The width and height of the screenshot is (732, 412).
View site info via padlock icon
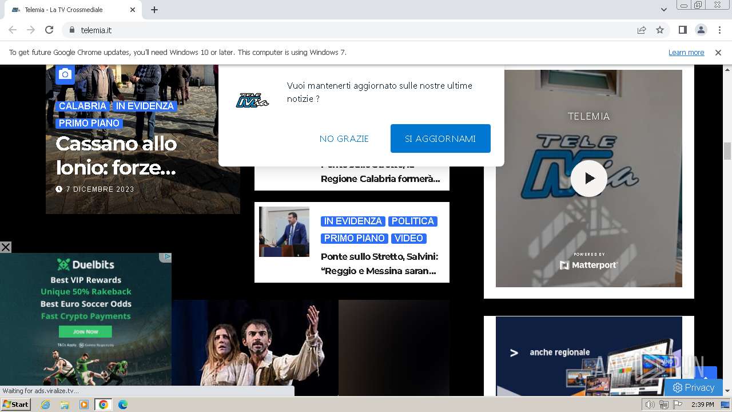tap(71, 30)
